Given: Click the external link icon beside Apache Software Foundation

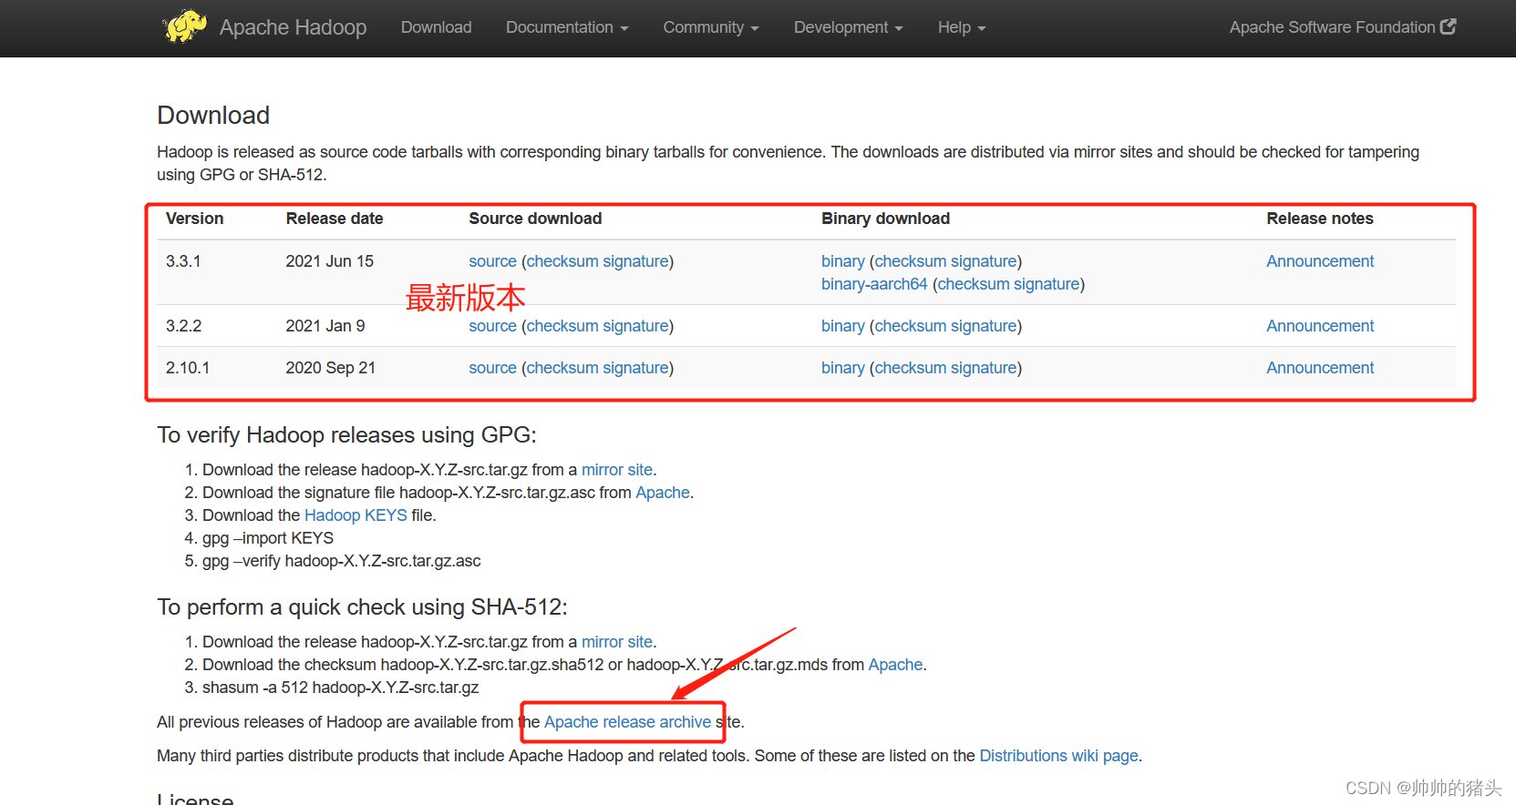Looking at the screenshot, I should [1448, 26].
